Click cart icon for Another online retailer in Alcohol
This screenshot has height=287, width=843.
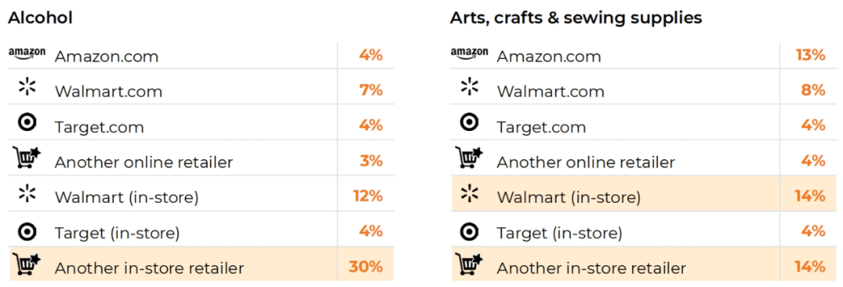[27, 158]
